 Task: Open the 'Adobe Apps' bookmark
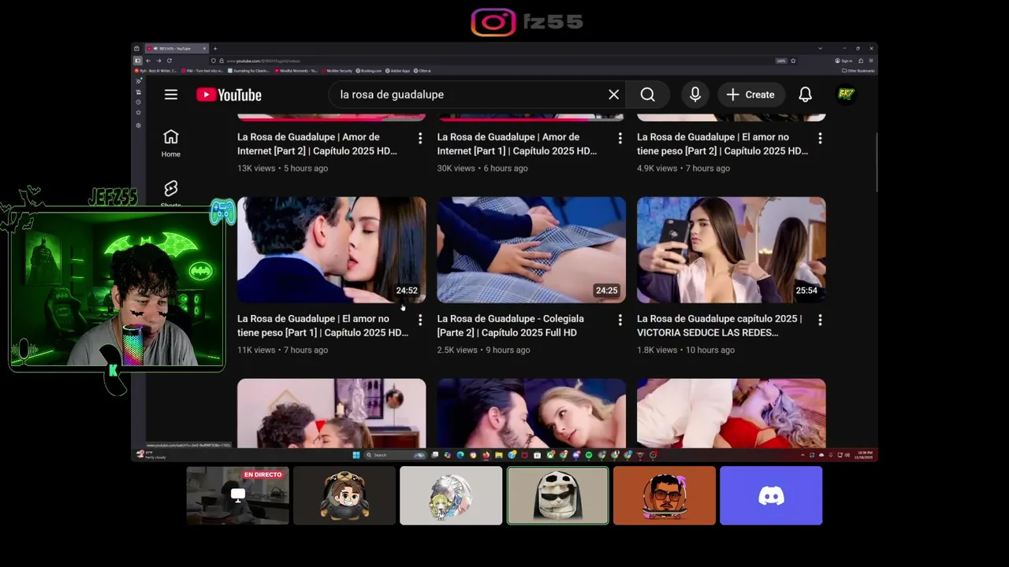[398, 71]
